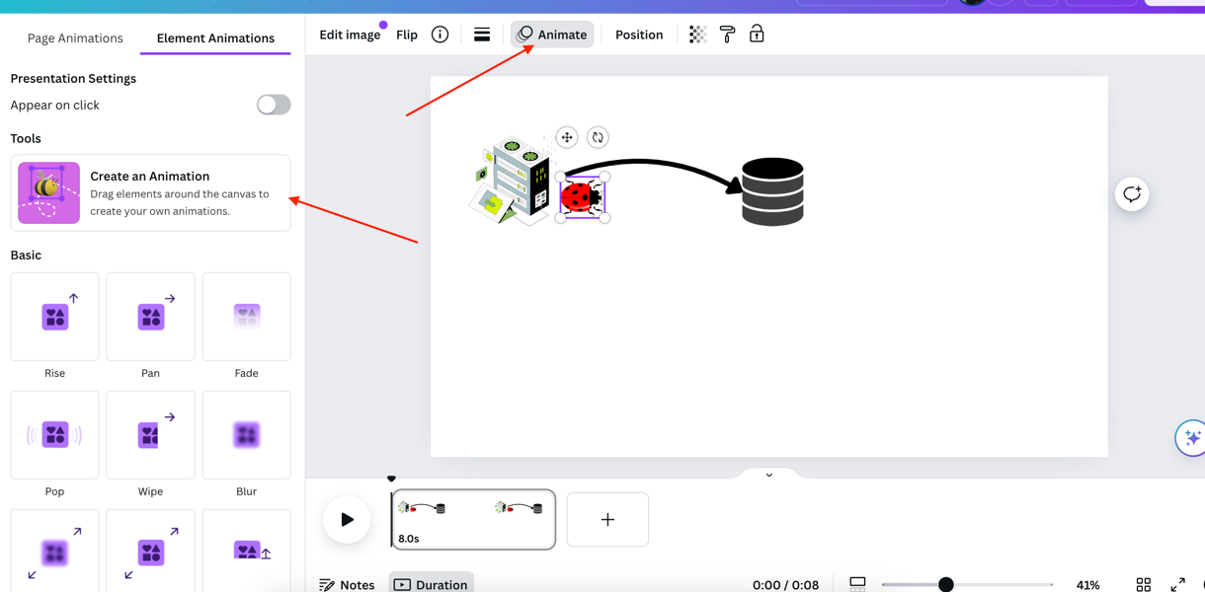This screenshot has height=592, width=1205.
Task: Adjust the zoom slider handle
Action: pos(946,585)
